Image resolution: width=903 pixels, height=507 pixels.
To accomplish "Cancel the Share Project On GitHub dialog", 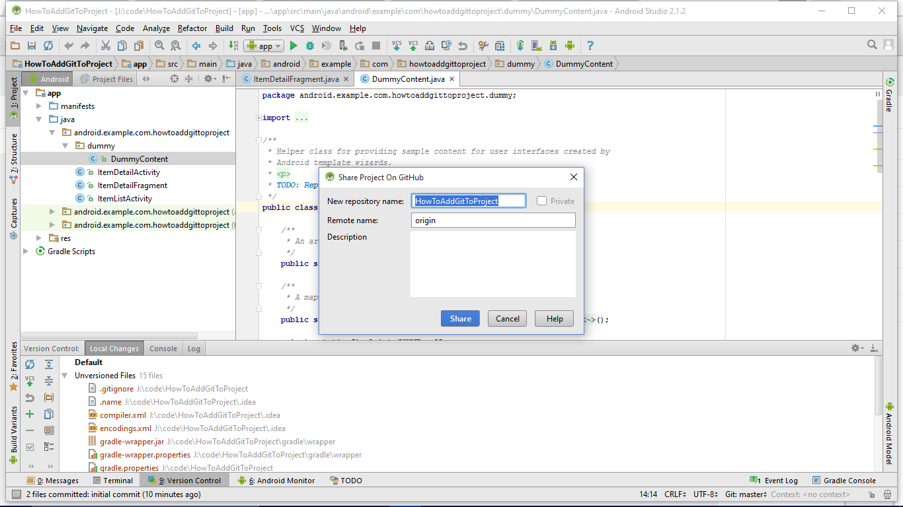I will coord(507,318).
